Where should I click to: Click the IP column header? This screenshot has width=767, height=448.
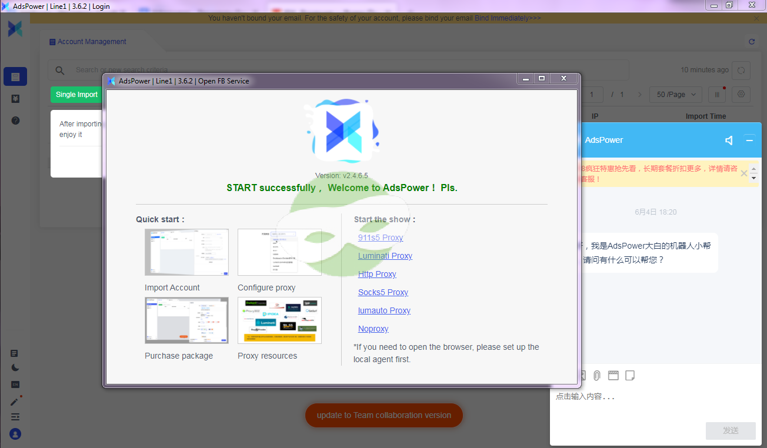tap(595, 116)
